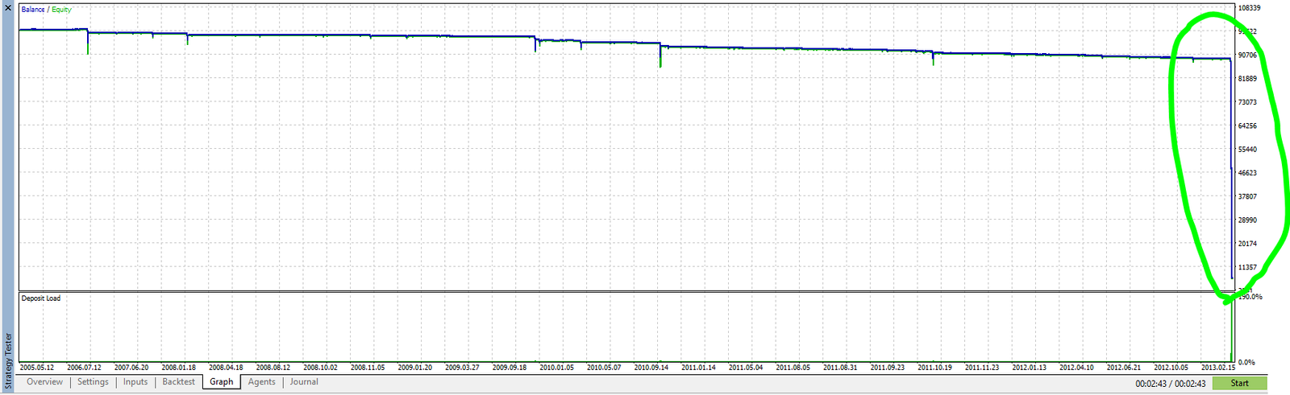Open the Agents tab
The image size is (1290, 395).
(x=261, y=382)
